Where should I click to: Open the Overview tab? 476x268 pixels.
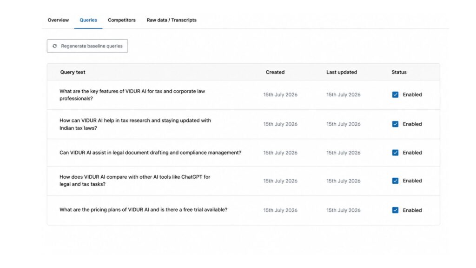tap(58, 20)
